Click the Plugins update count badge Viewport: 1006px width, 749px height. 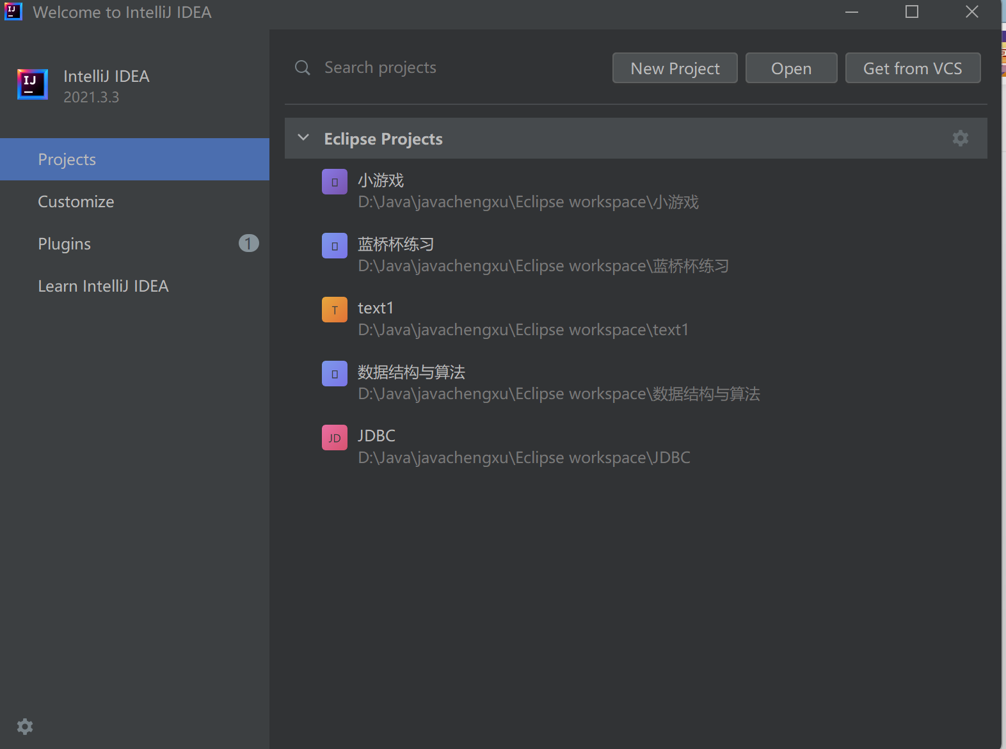pyautogui.click(x=249, y=243)
